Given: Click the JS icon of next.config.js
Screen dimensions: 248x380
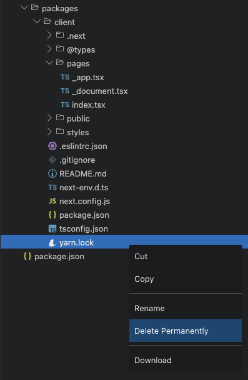Looking at the screenshot, I should tap(52, 201).
